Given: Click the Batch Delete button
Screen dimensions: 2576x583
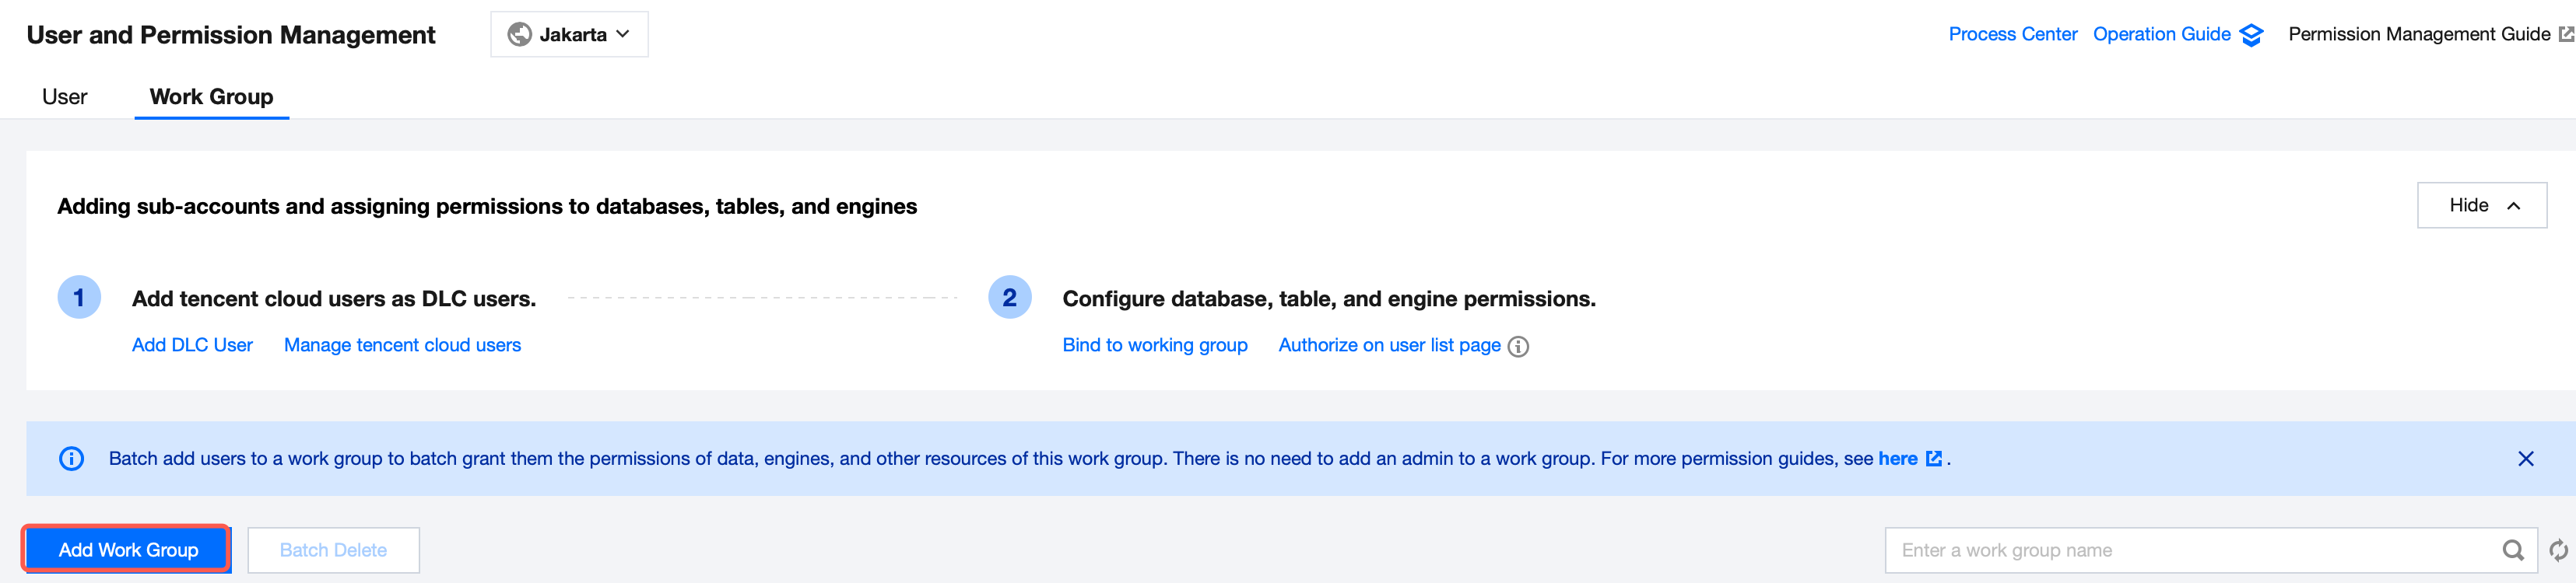Looking at the screenshot, I should tap(333, 550).
